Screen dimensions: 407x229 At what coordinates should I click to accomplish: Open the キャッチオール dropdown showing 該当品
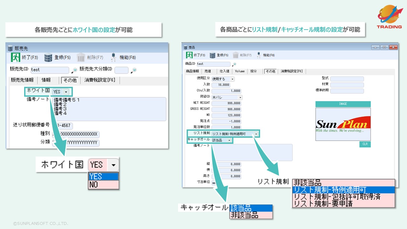[x=229, y=140]
